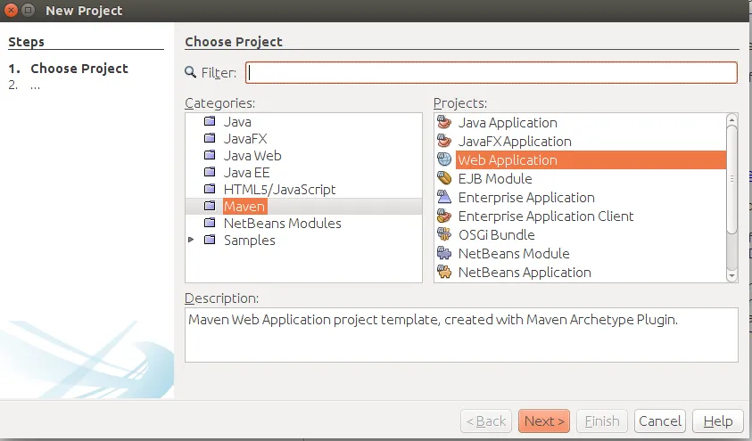752x441 pixels.
Task: Pick the Enterprise Application triangle icon
Action: click(x=444, y=197)
